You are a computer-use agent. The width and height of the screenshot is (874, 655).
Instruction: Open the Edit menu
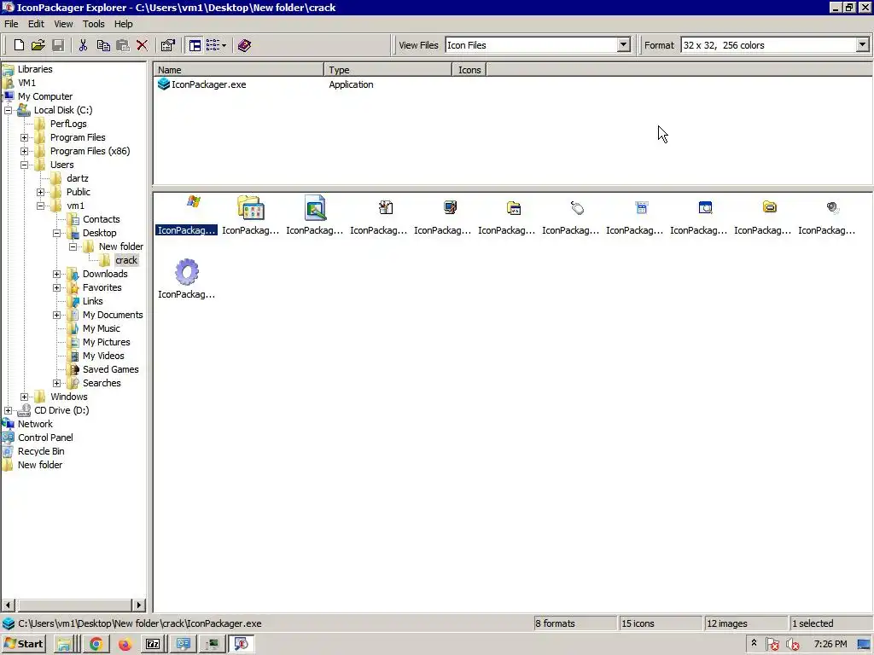point(36,24)
